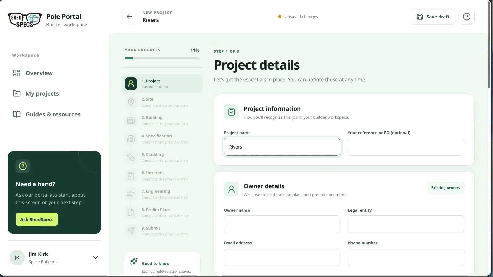The image size is (493, 277).
Task: Click the 7. Engineering step label
Action: [156, 191]
